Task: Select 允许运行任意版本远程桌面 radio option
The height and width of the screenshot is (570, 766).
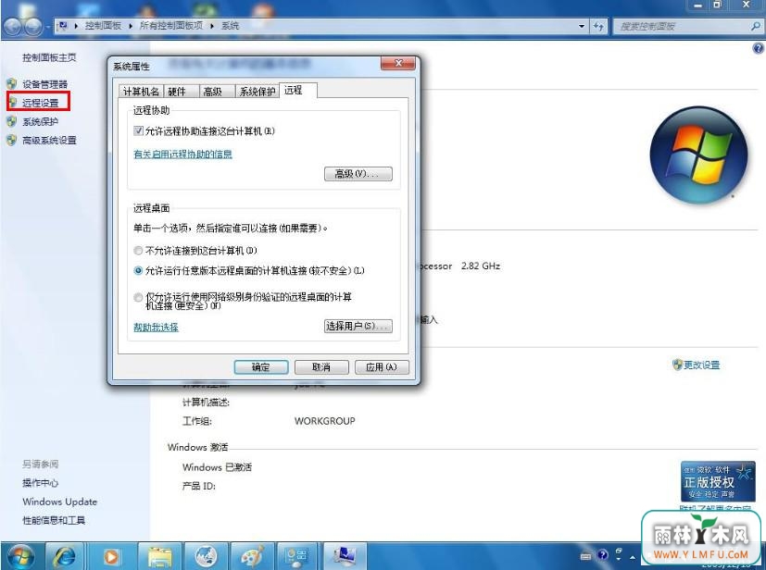Action: point(138,270)
